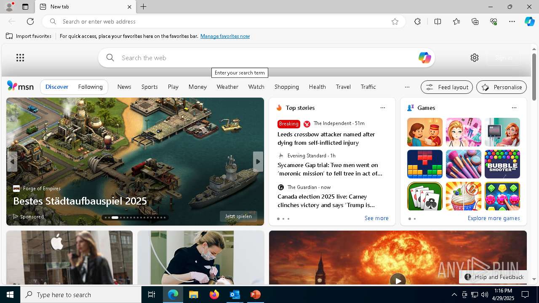Viewport: 539px width, 303px height.
Task: Click the Search the web box
Action: pos(266,58)
